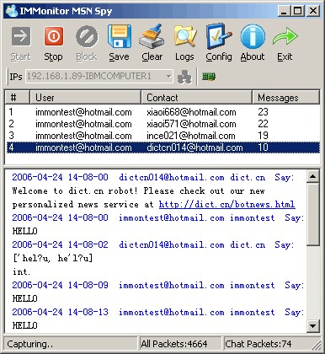Sort by the Messages column header
This screenshot has width=325, height=354.
click(285, 98)
